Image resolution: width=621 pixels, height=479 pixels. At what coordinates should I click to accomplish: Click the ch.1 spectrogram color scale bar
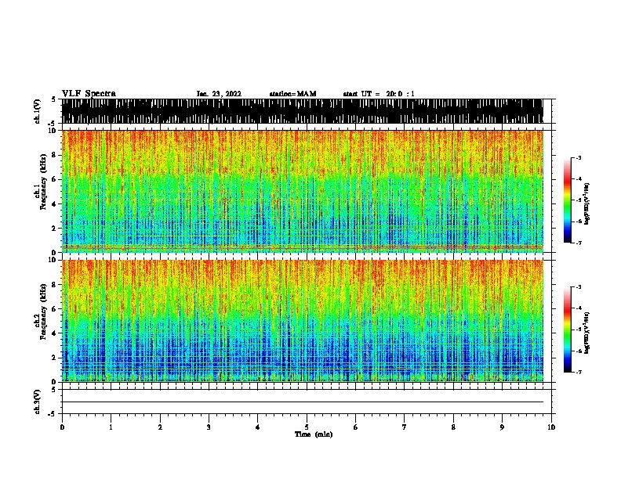567,200
